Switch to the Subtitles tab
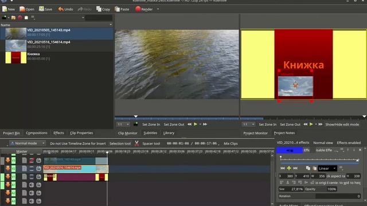Viewport: 367px width, 206px height. point(150,133)
